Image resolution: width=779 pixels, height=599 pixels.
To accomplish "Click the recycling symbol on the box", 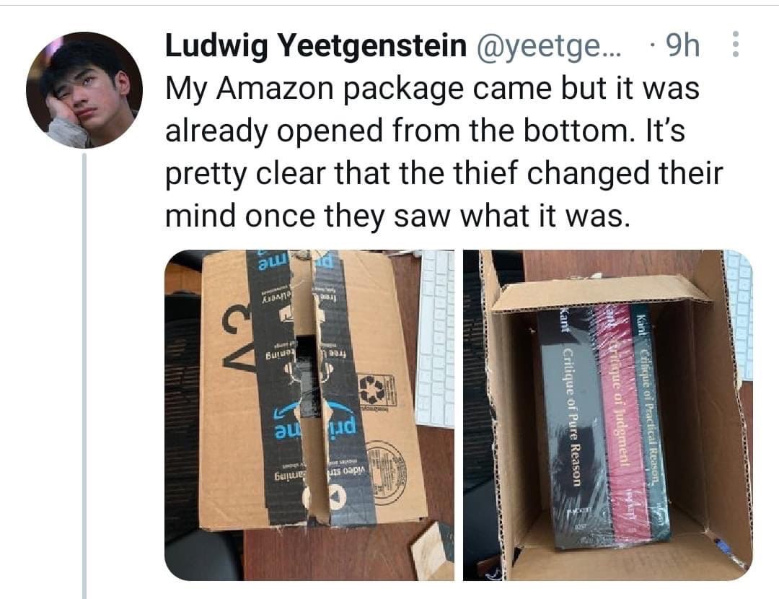I will coord(371,390).
